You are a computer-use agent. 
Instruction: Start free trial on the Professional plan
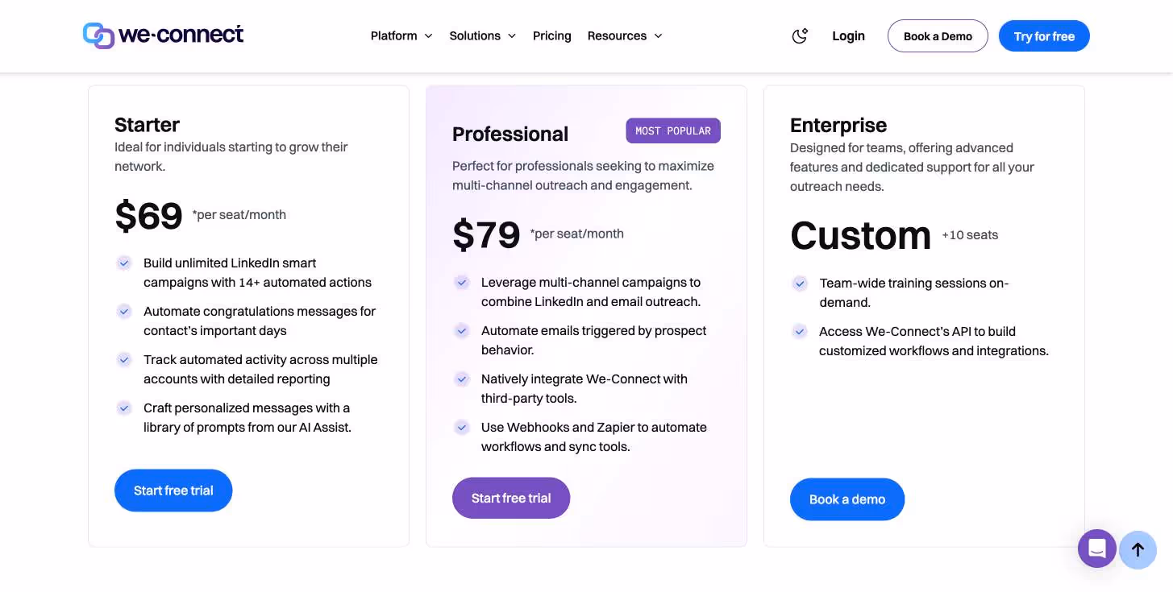(510, 498)
